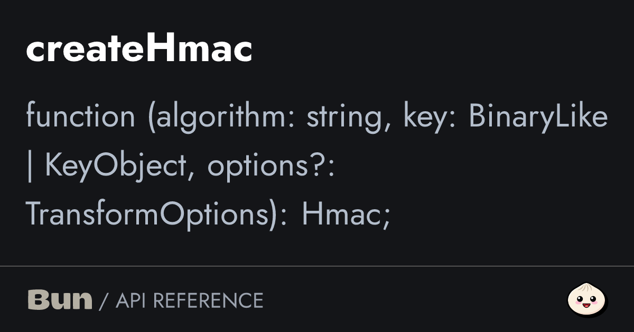
Task: Open the BinaryLike type reference
Action: pos(538,118)
